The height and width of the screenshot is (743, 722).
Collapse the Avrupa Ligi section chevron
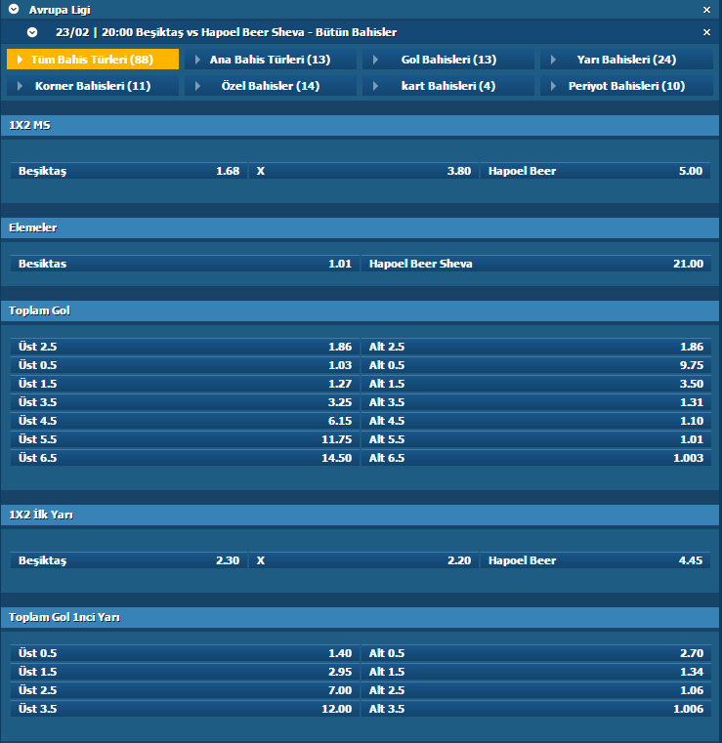(x=14, y=9)
